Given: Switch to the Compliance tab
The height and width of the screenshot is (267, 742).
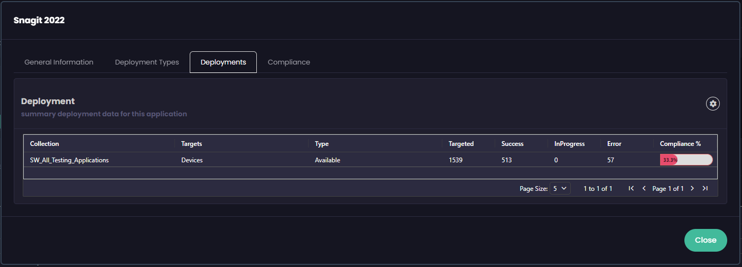Looking at the screenshot, I should pyautogui.click(x=289, y=62).
